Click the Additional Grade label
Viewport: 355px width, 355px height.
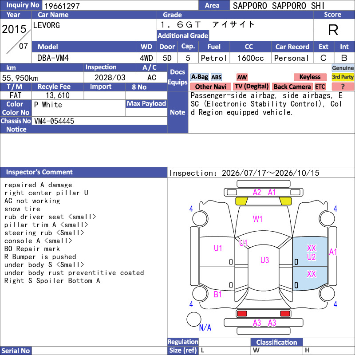[x=183, y=35]
